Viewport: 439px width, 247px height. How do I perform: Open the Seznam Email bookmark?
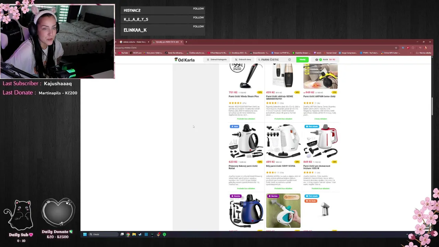click(330, 53)
